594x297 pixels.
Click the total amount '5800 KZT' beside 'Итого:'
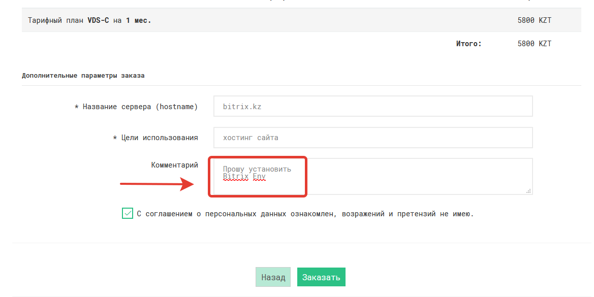pyautogui.click(x=533, y=44)
